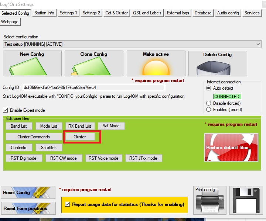
Task: Open the Satellites file editor
Action: point(49,148)
